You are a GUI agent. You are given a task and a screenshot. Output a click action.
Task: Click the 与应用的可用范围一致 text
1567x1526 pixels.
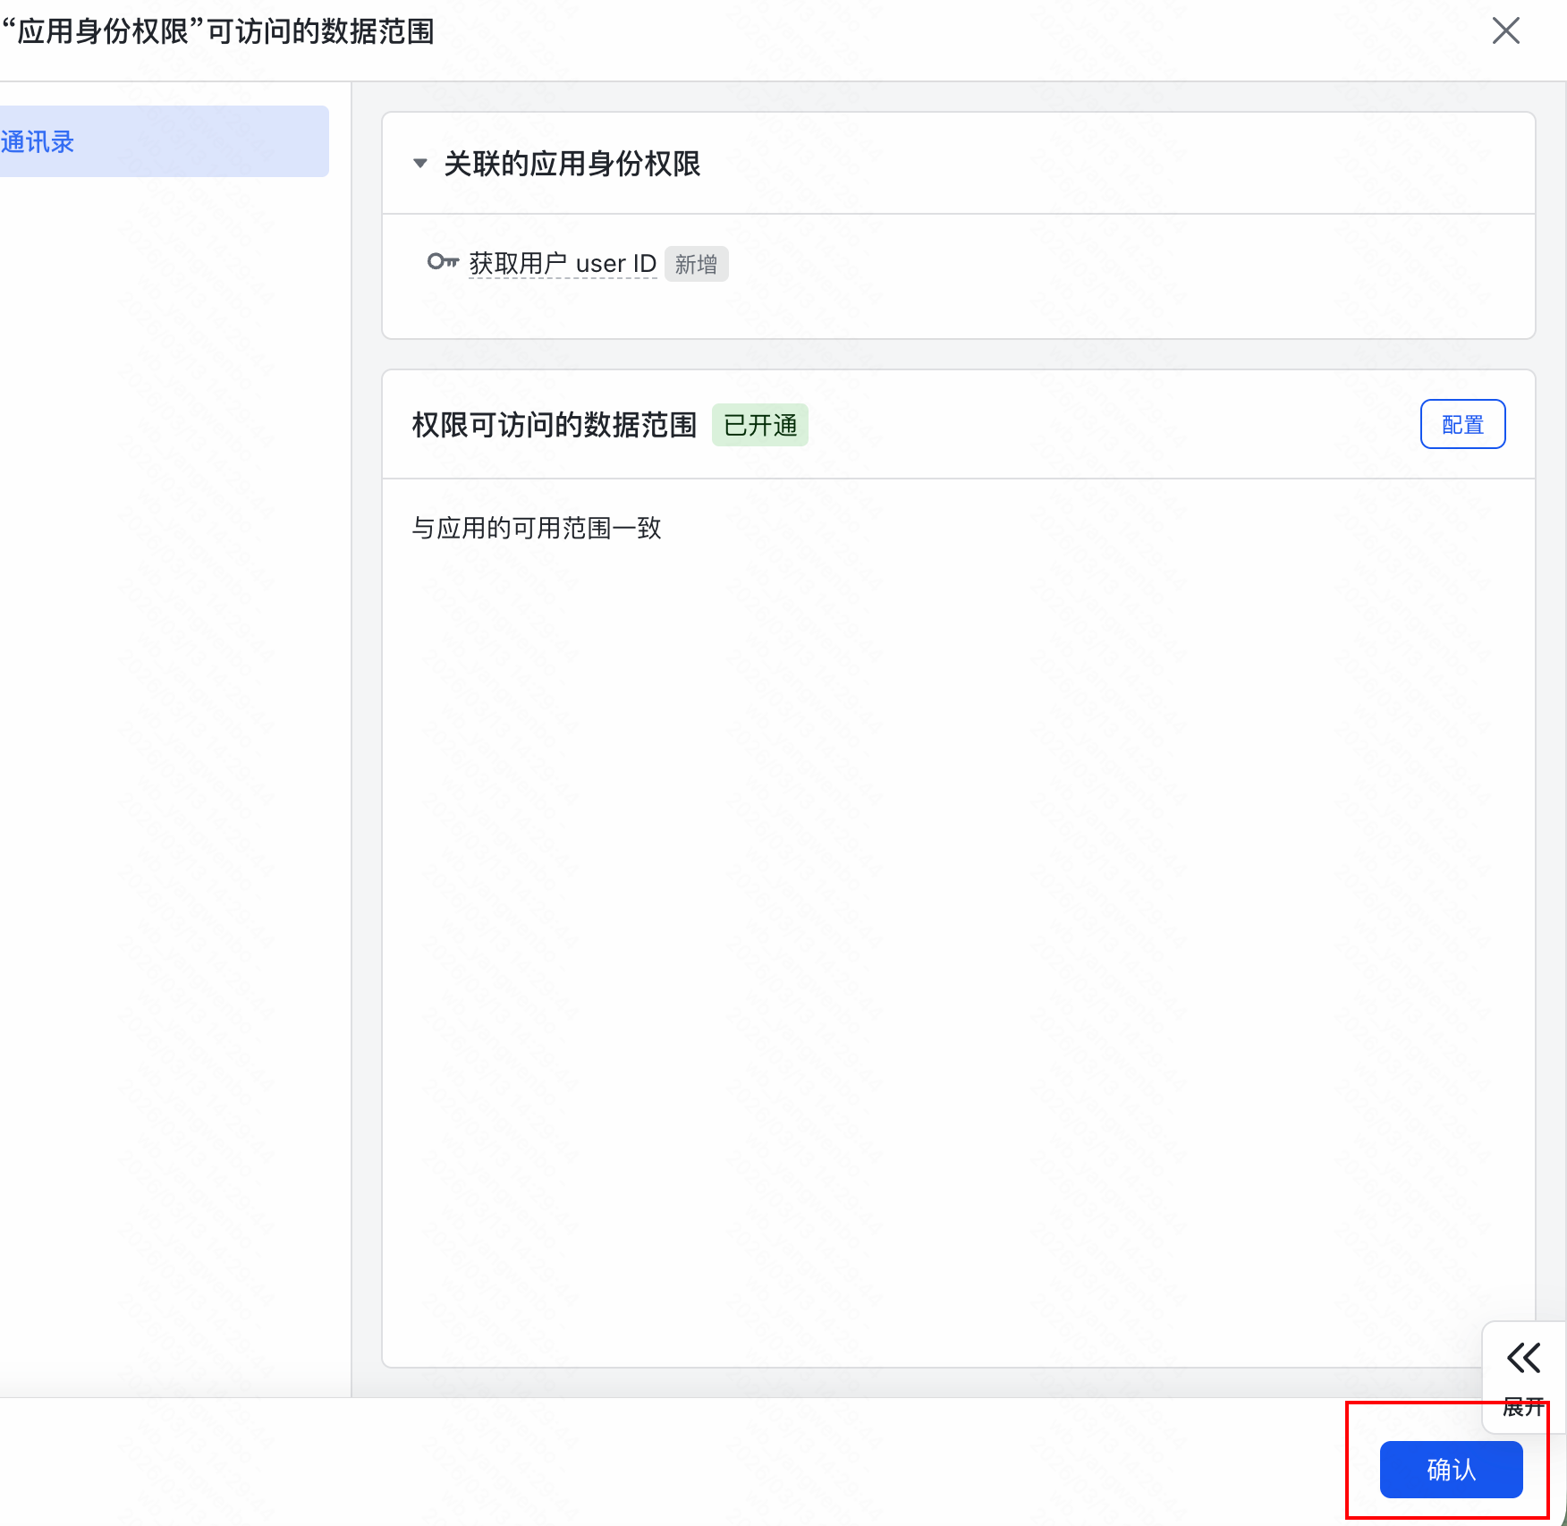click(x=537, y=528)
